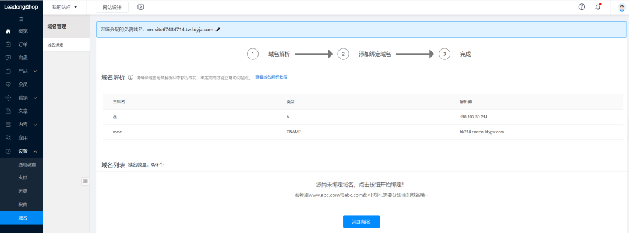Expand the 内容 submenu chevron
Image resolution: width=629 pixels, height=233 pixels.
36,125
